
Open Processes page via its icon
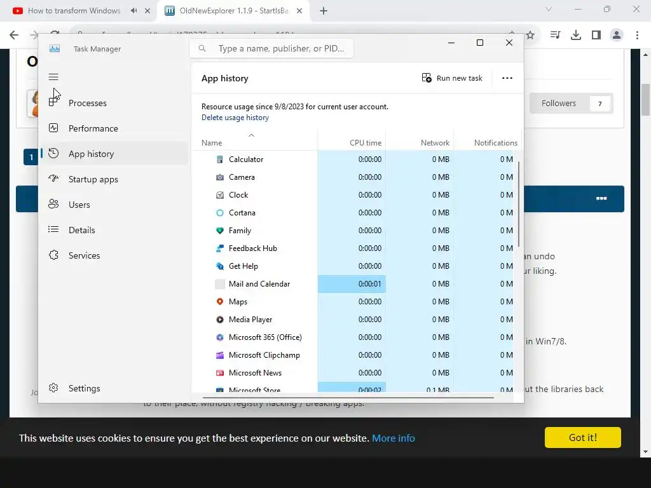(x=53, y=102)
